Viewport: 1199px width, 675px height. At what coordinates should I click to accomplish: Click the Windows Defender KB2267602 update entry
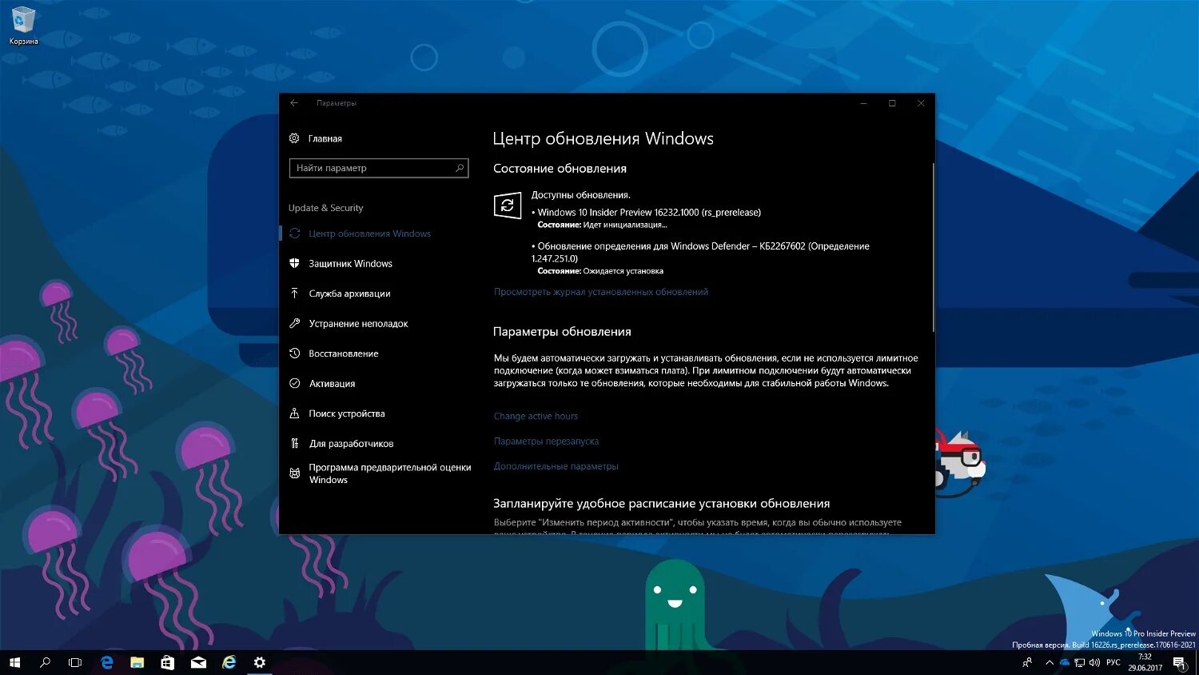coord(701,252)
